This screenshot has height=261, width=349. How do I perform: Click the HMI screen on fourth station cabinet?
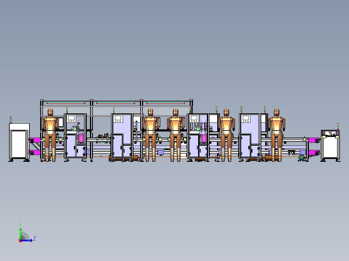[x=246, y=118]
